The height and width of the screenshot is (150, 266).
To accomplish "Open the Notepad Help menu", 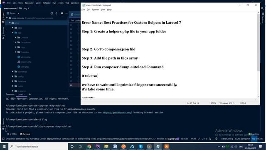I will (109, 10).
